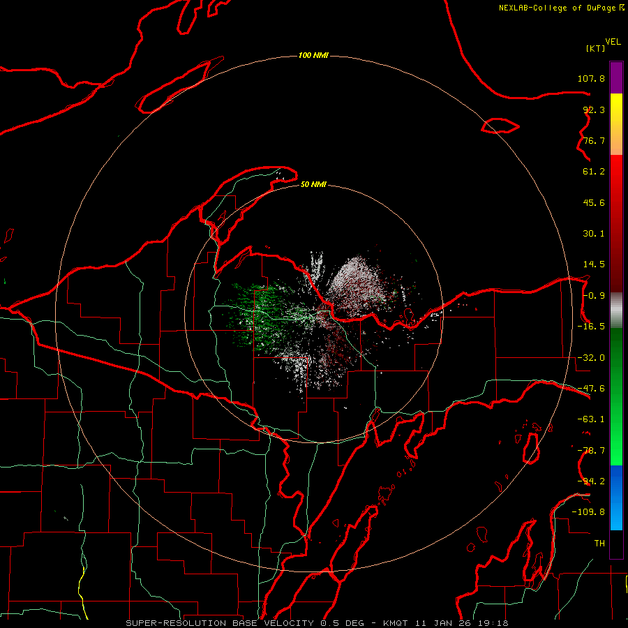
Task: Click the 50 NMI range ring label
Action: pos(313,184)
